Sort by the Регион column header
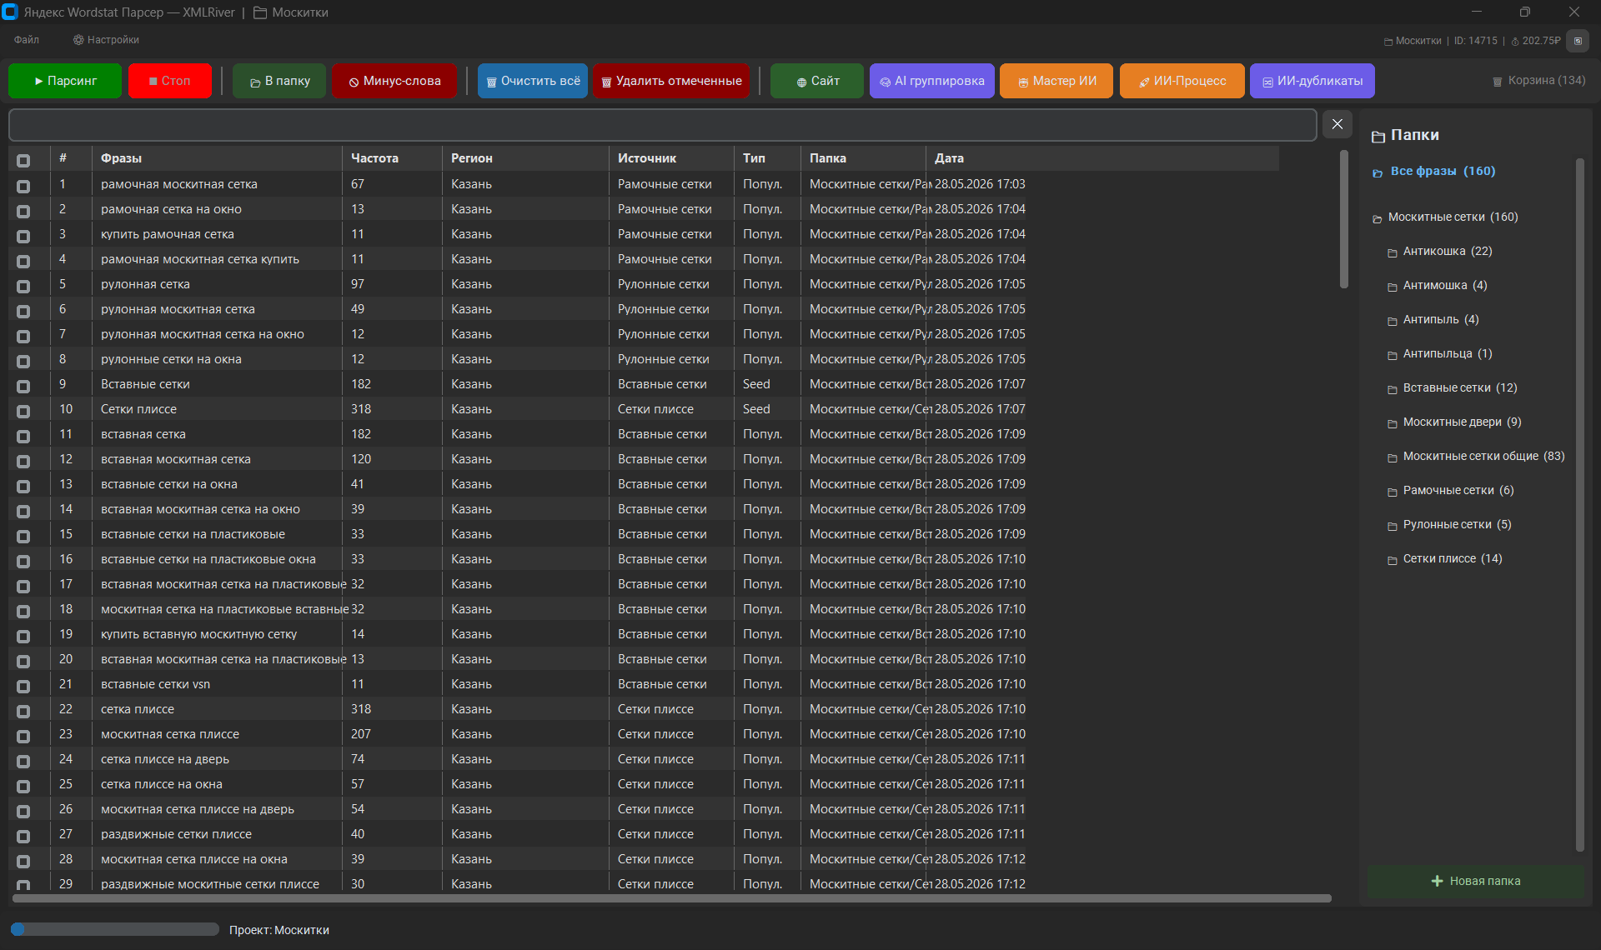 click(x=525, y=158)
